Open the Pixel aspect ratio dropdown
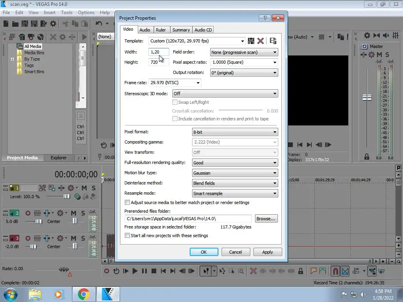 pyautogui.click(x=275, y=63)
